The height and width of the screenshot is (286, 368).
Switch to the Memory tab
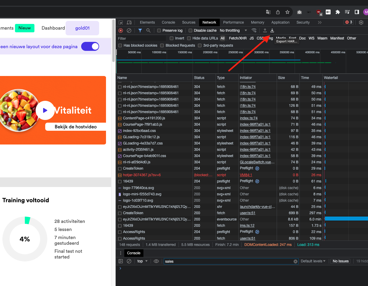coord(258,22)
